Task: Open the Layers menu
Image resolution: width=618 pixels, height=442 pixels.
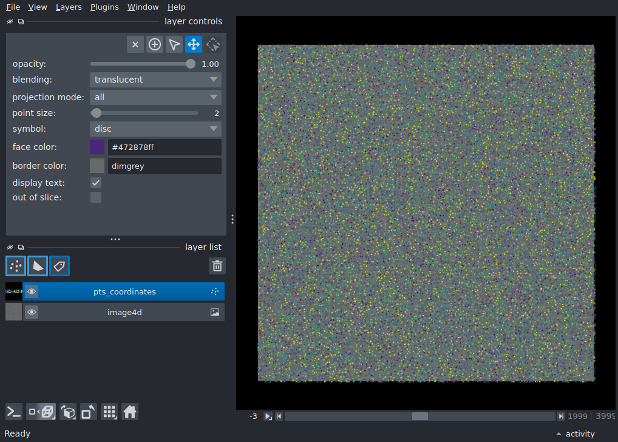Action: (x=69, y=7)
